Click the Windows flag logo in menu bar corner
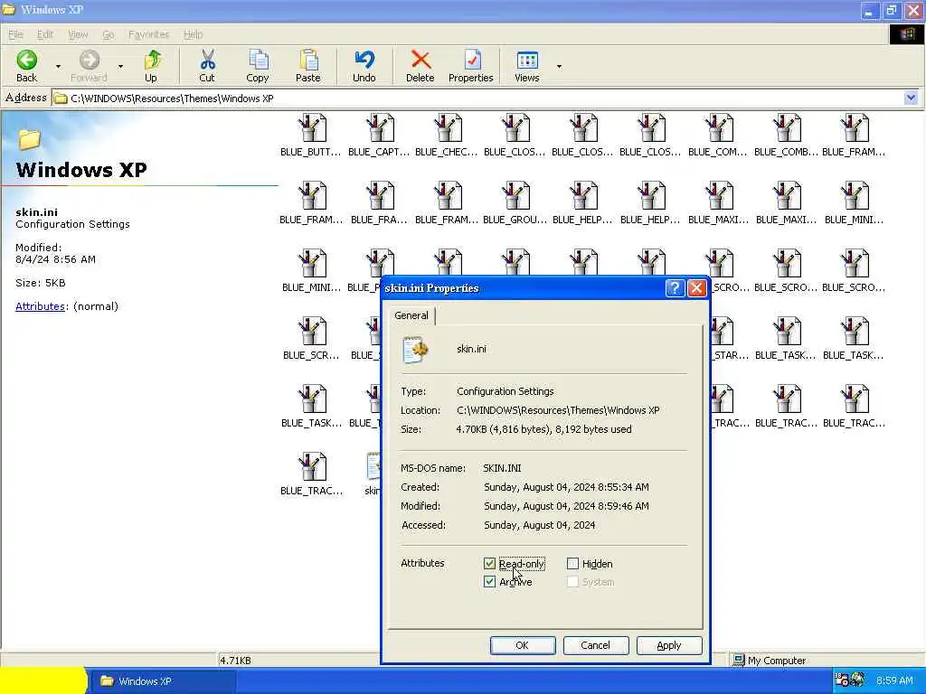This screenshot has width=926, height=694. pos(907,34)
